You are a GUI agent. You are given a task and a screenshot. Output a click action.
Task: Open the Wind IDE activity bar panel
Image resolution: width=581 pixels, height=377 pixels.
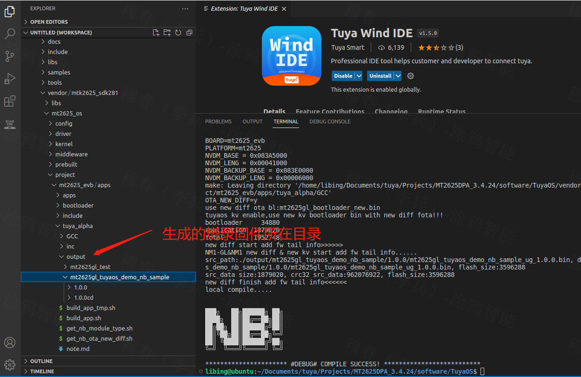click(x=10, y=124)
